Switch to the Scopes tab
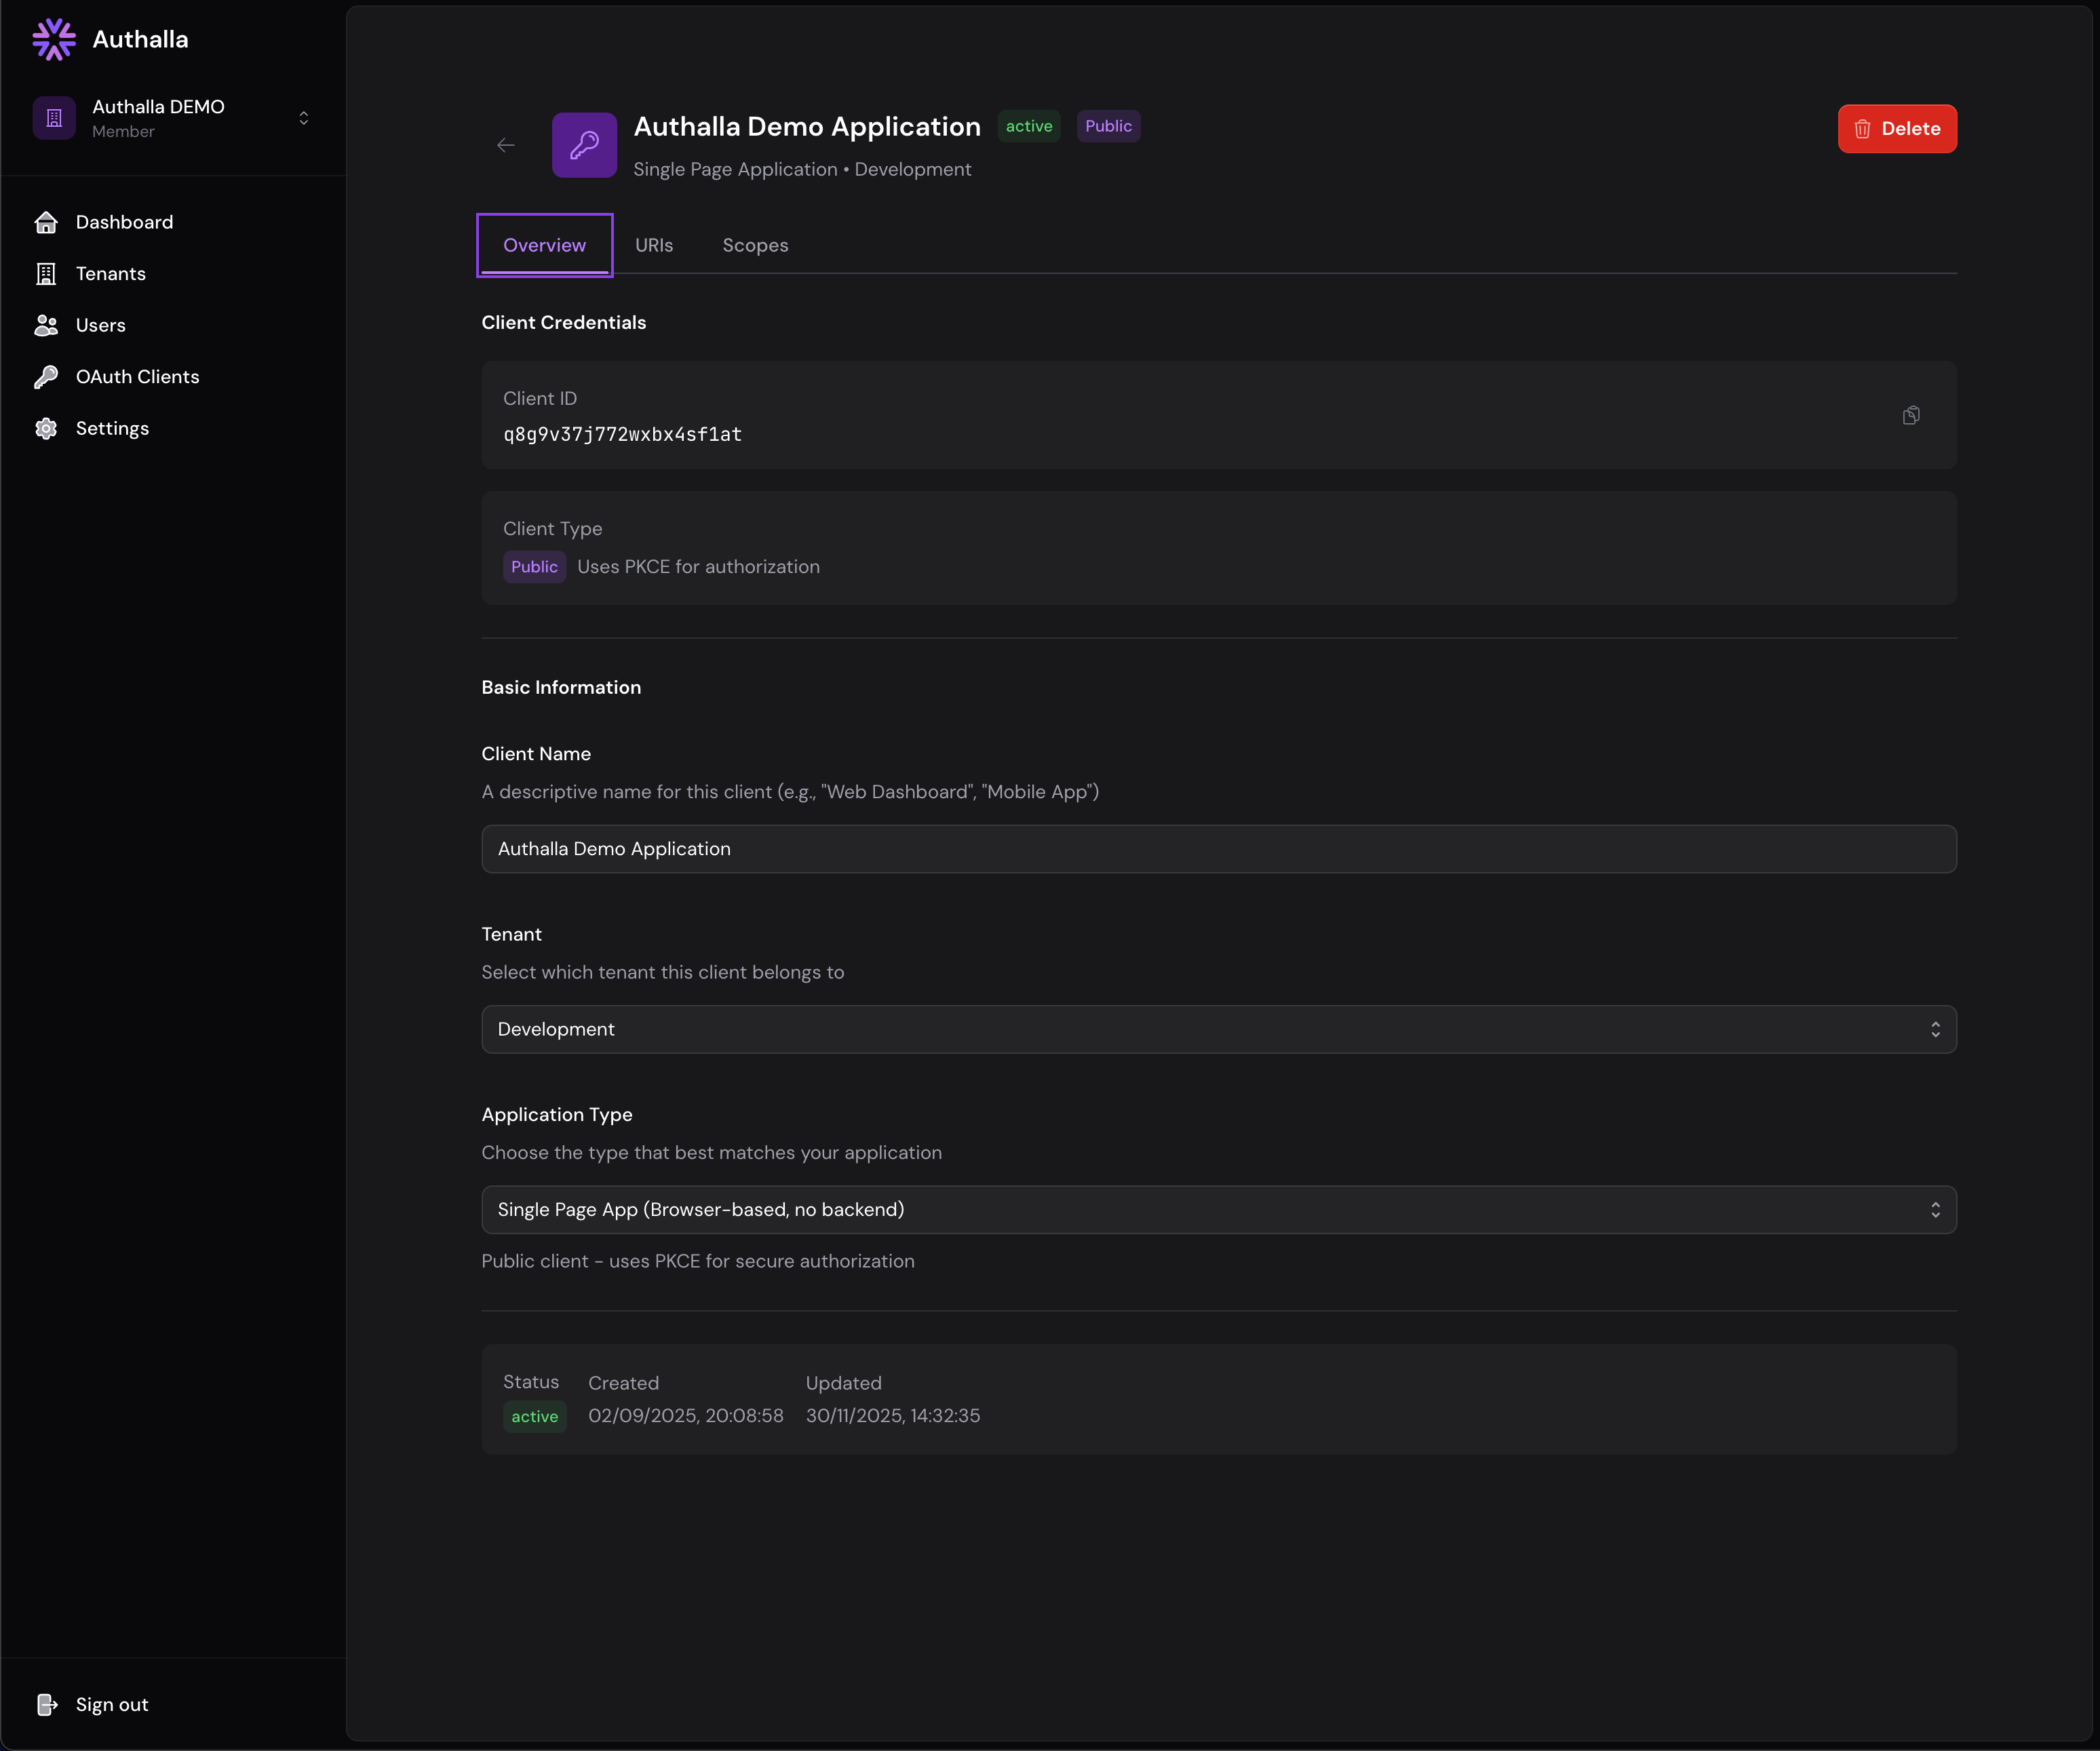 (755, 245)
